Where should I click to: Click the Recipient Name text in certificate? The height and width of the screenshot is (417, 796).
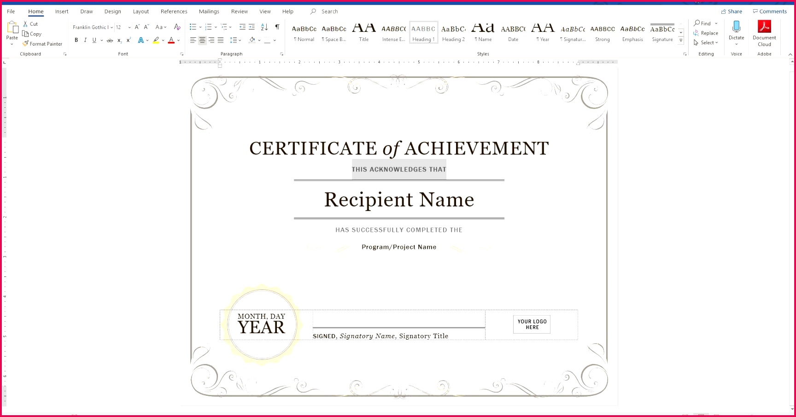coord(399,200)
